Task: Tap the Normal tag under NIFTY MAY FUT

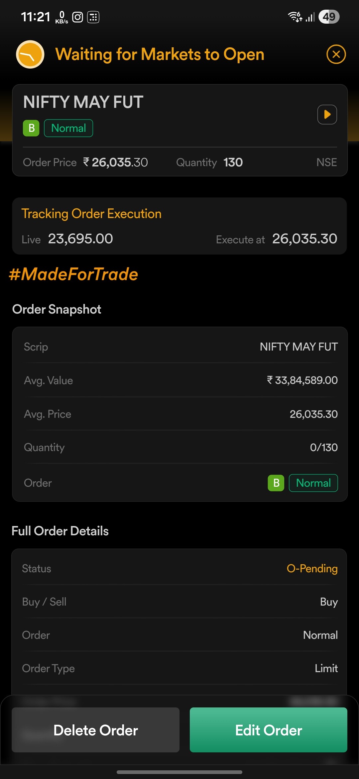Action: point(68,128)
